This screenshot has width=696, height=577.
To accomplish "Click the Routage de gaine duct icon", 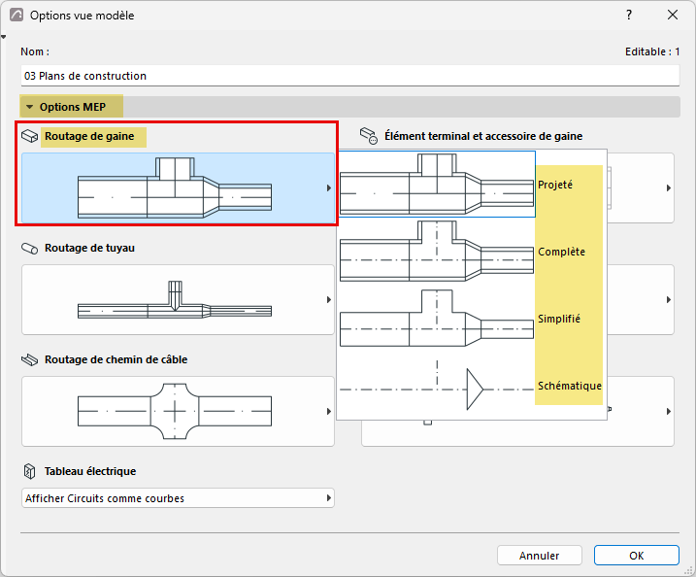I will pos(30,136).
